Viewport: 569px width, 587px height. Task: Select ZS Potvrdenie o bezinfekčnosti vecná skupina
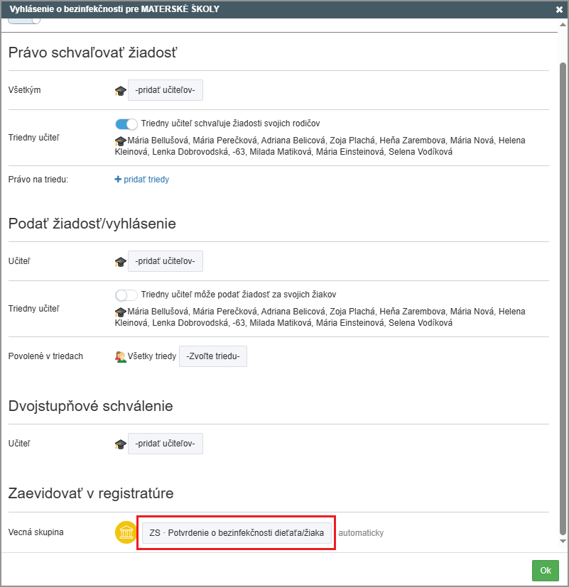[237, 533]
